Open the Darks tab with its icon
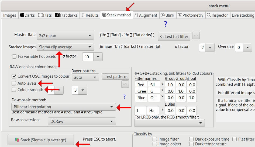Screen dimensions: 255x147 tap(27, 15)
